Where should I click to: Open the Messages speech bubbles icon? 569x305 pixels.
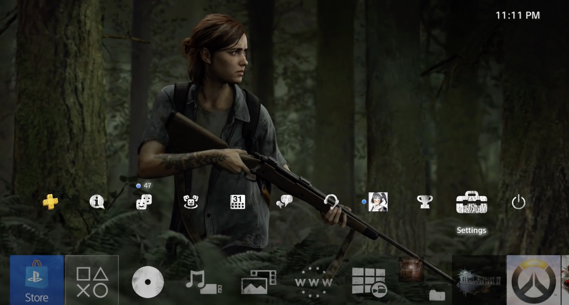[284, 202]
